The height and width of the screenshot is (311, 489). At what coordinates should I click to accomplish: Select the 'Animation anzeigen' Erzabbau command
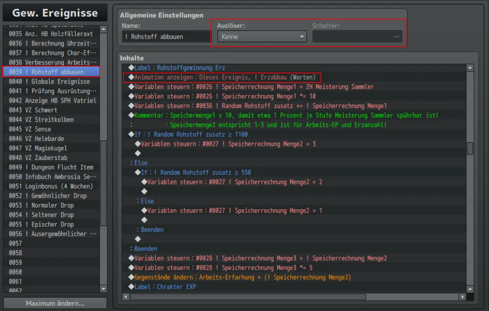pos(294,77)
